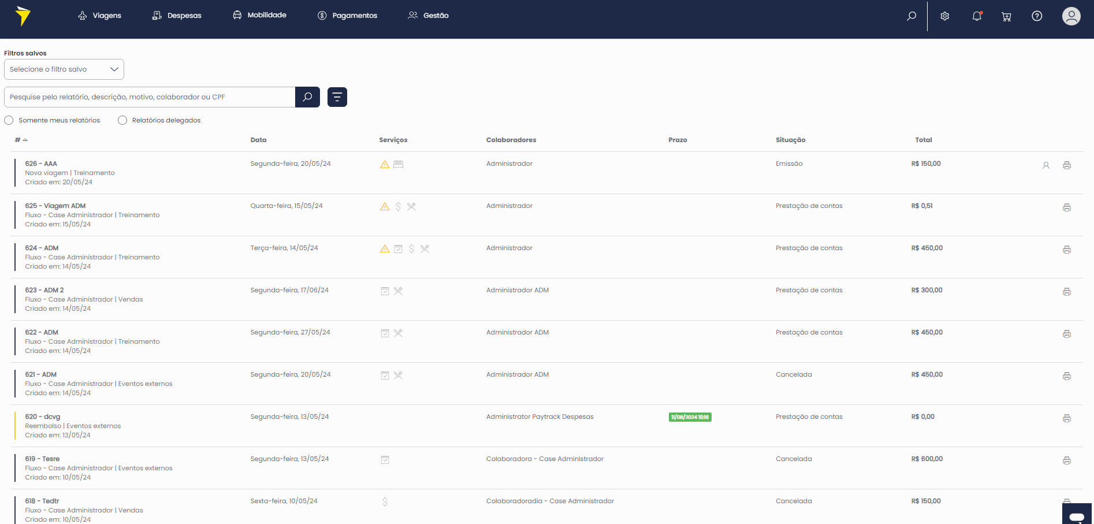The image size is (1094, 524).
Task: Open the help question mark icon
Action: pyautogui.click(x=1037, y=16)
